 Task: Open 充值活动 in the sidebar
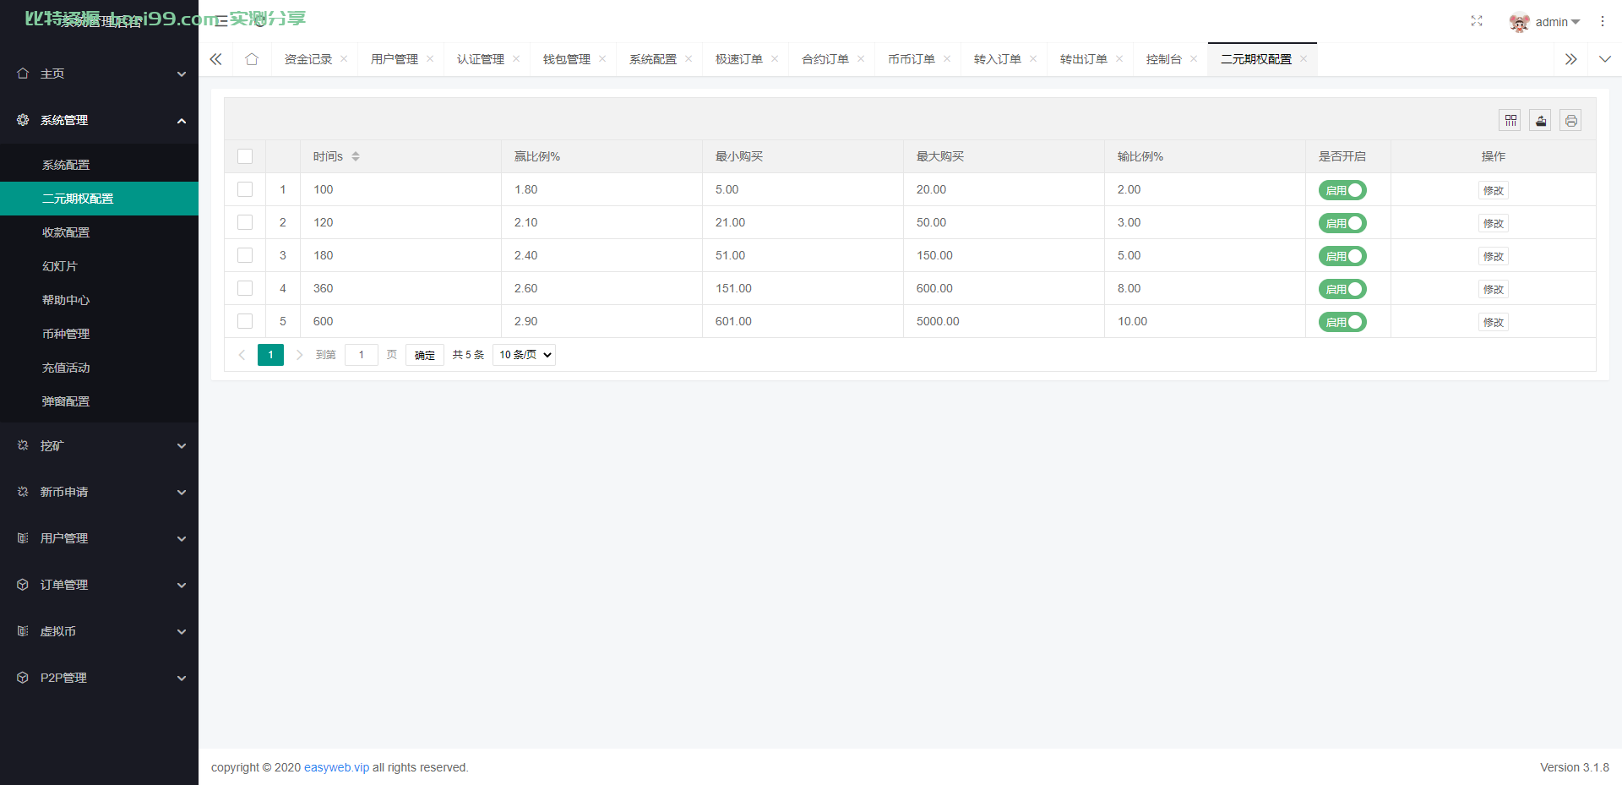tap(99, 368)
